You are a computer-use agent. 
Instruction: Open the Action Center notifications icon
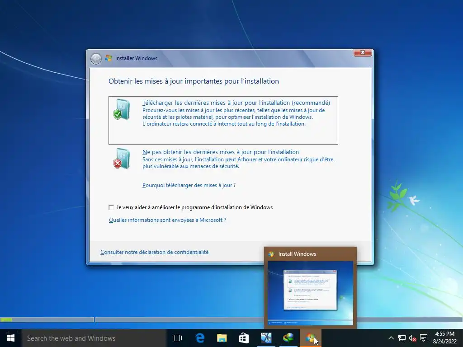[424, 338]
